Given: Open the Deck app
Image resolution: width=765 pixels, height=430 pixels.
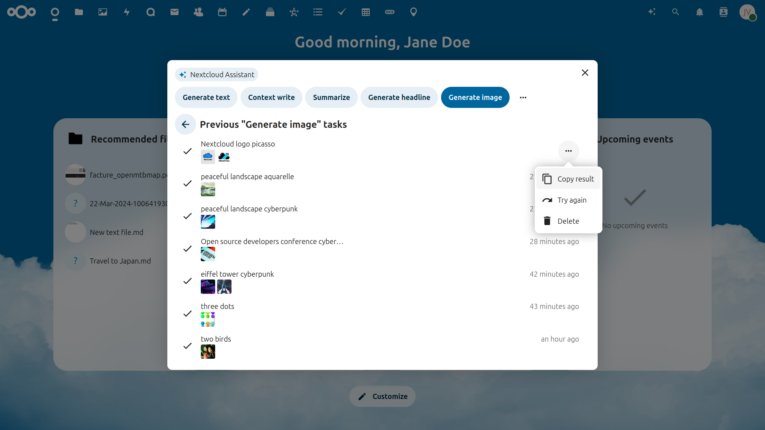Looking at the screenshot, I should pyautogui.click(x=270, y=12).
